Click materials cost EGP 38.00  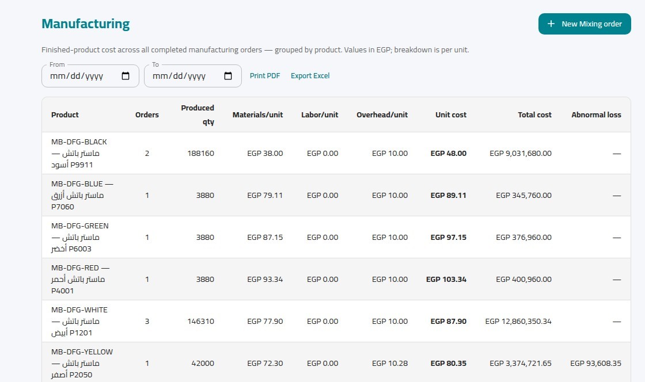tap(265, 153)
